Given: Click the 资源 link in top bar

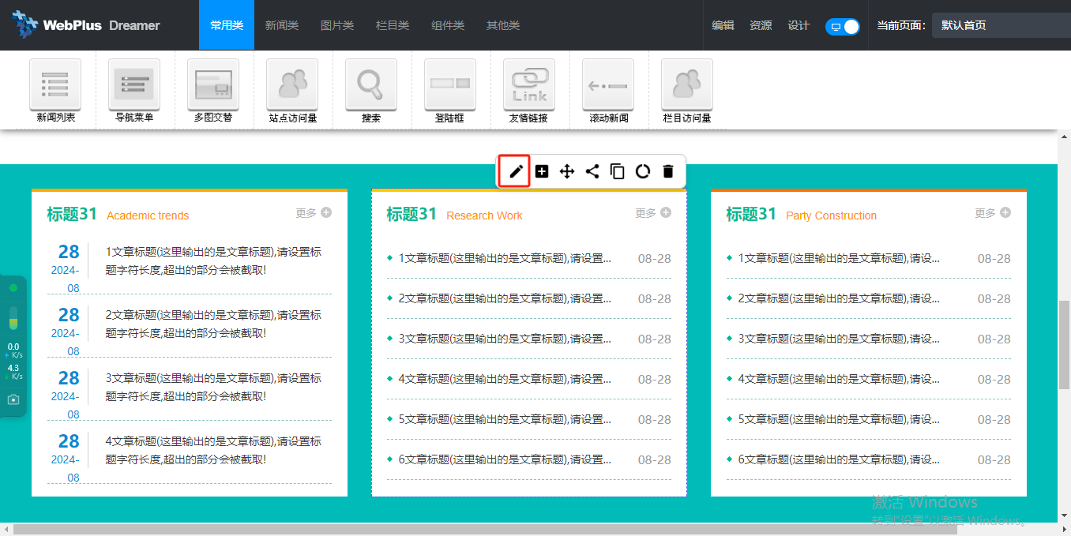Looking at the screenshot, I should click(x=761, y=25).
